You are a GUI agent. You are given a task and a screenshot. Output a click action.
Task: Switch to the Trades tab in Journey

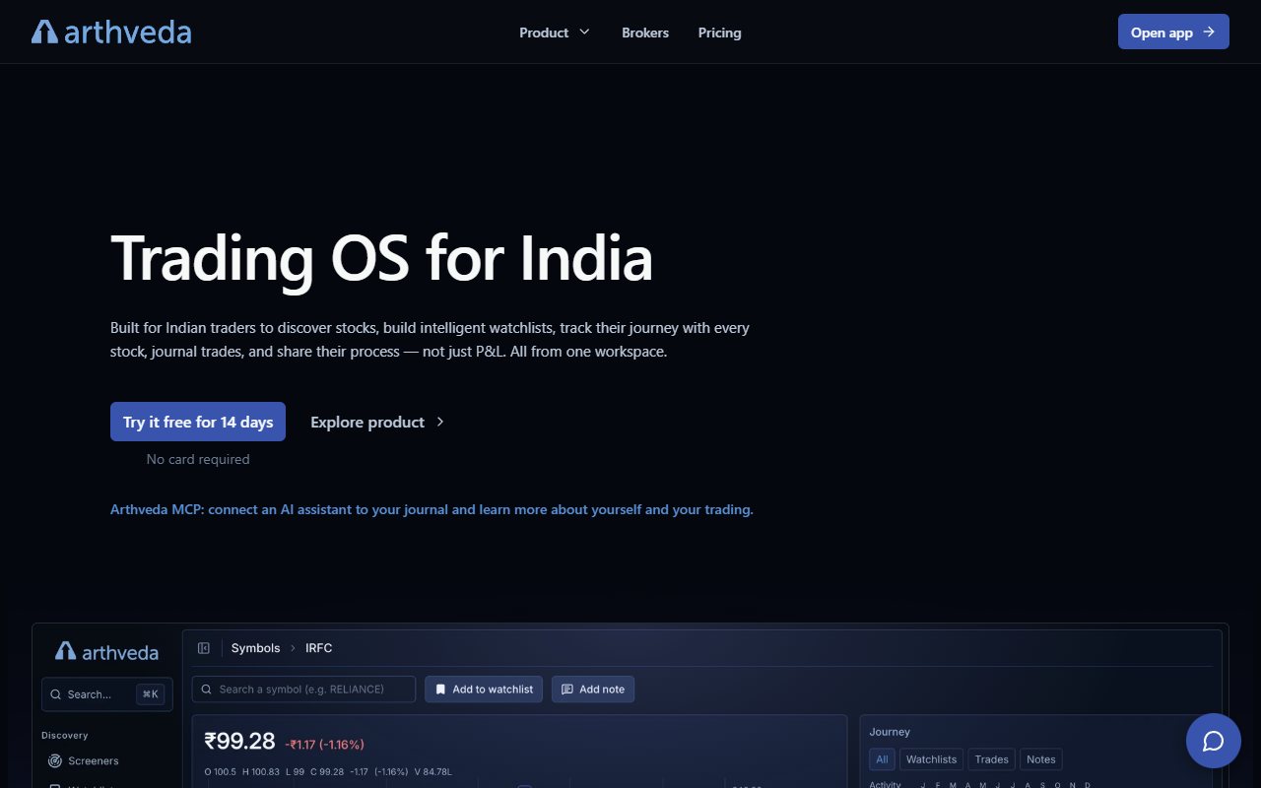click(x=991, y=759)
